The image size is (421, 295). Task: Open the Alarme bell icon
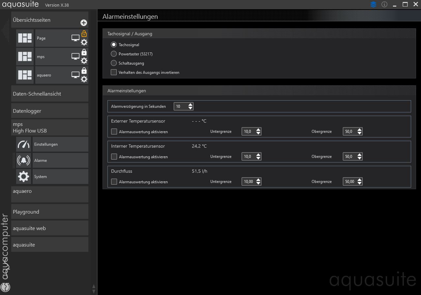23,161
